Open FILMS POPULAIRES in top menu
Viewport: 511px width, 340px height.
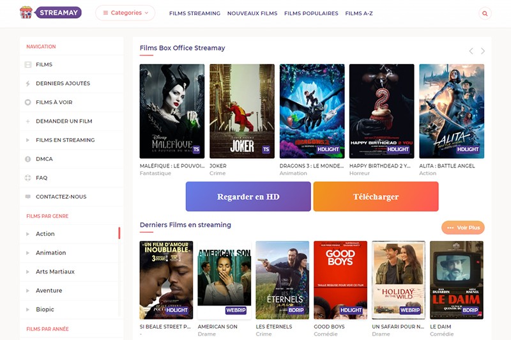tap(311, 13)
